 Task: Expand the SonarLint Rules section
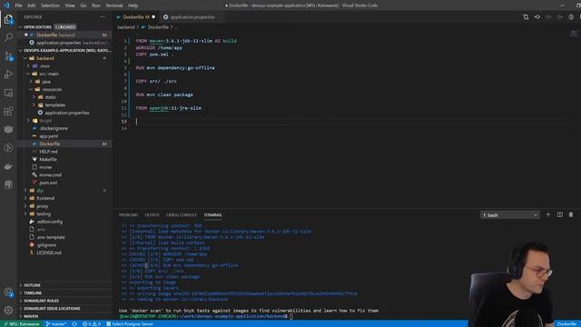pyautogui.click(x=65, y=301)
